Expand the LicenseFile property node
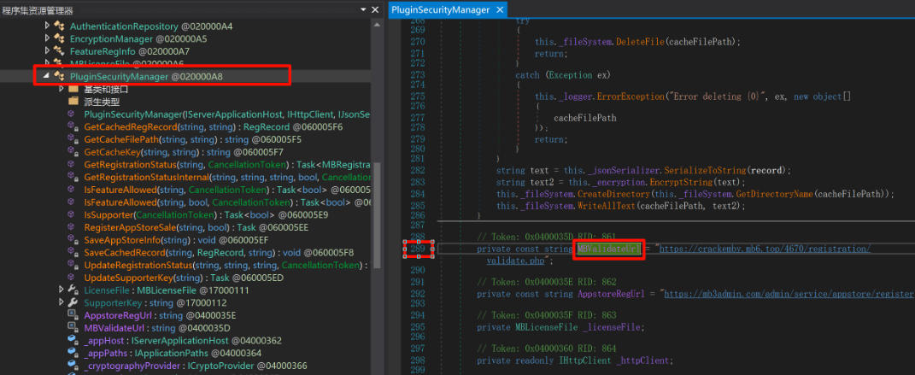915x375 pixels. click(x=62, y=290)
